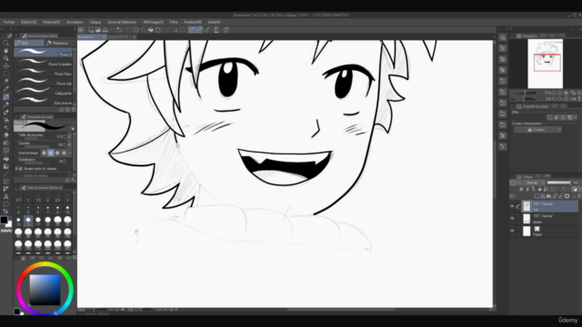
Task: Click the Fill icon in the command bar
Action: coord(151,30)
